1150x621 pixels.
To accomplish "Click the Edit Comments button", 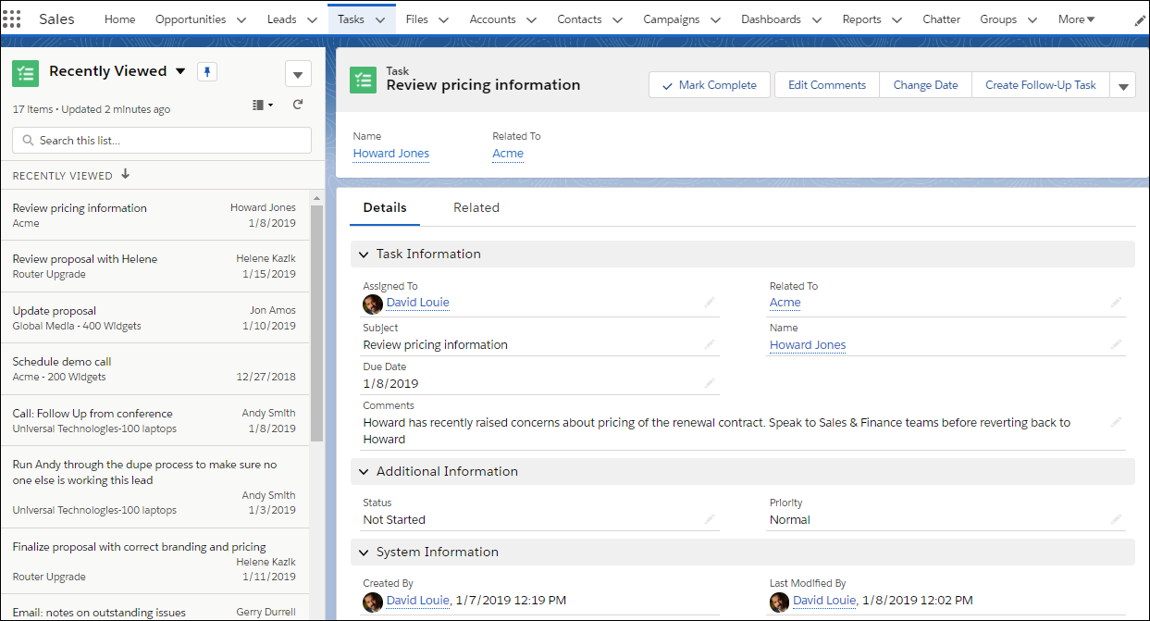I will pos(827,85).
